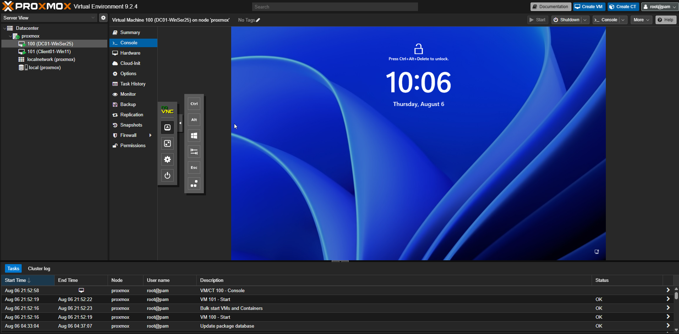Open the Server View dropdown
679x334 pixels.
(x=93, y=18)
